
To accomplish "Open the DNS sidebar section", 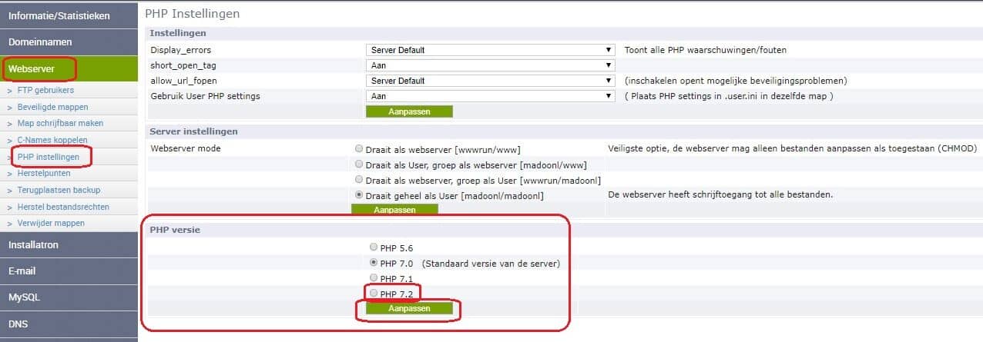I will pos(69,324).
